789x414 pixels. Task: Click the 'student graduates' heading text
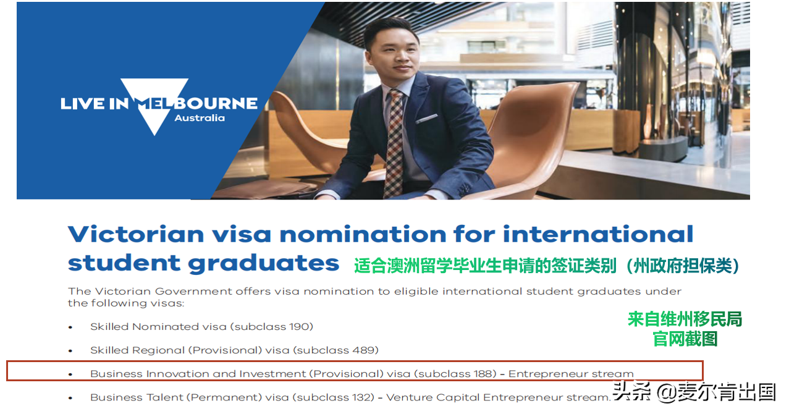[x=203, y=263]
